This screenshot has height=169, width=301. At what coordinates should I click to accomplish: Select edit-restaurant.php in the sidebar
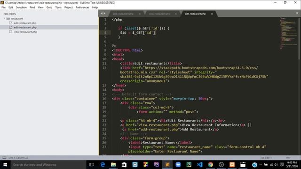click(25, 27)
